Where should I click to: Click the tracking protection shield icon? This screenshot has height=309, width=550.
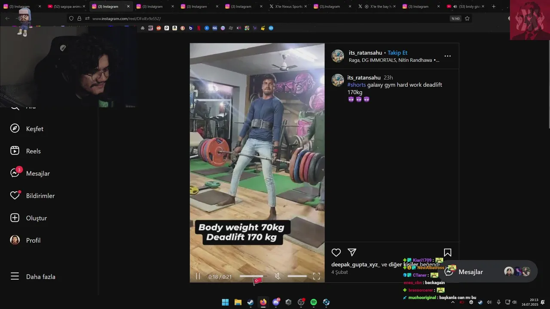point(71,18)
